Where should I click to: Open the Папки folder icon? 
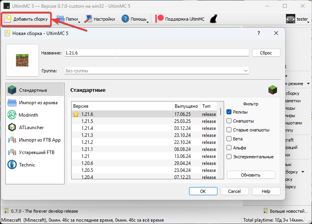tap(60, 19)
